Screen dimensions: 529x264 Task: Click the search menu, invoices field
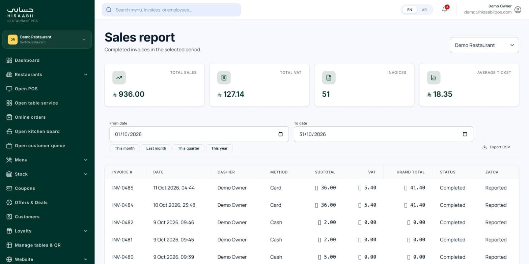(171, 10)
